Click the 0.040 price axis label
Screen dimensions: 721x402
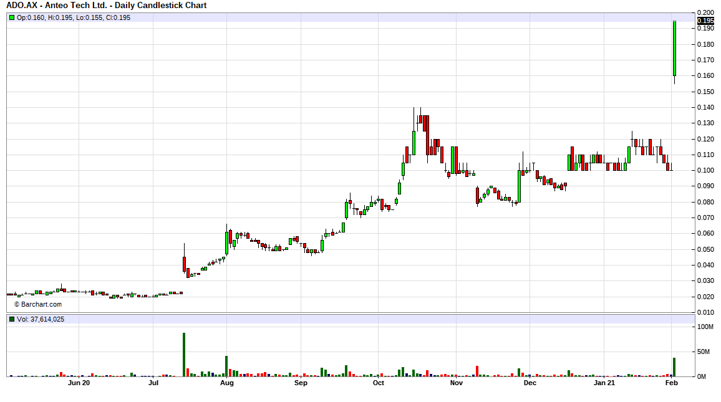[x=706, y=265]
